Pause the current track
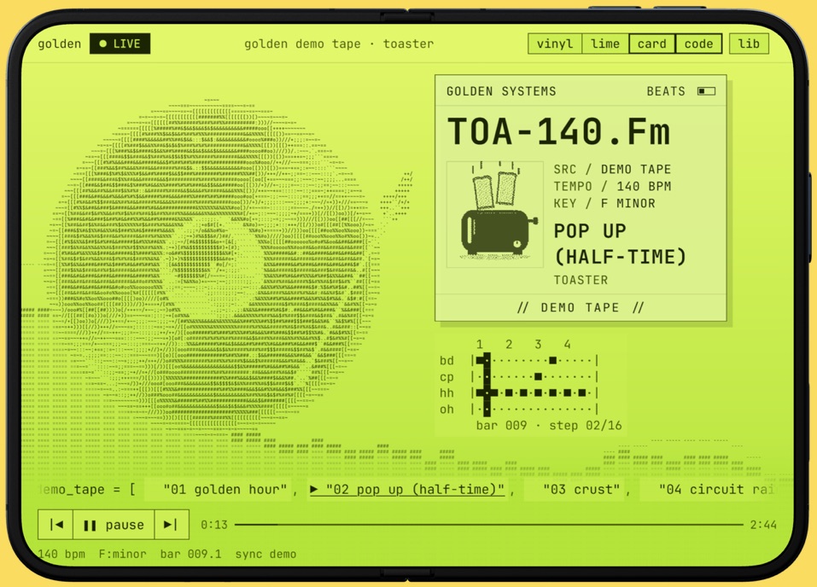This screenshot has height=587, width=817. (x=114, y=525)
